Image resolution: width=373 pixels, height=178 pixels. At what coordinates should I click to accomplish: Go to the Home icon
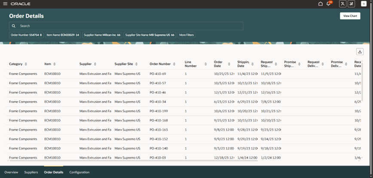(x=321, y=4)
